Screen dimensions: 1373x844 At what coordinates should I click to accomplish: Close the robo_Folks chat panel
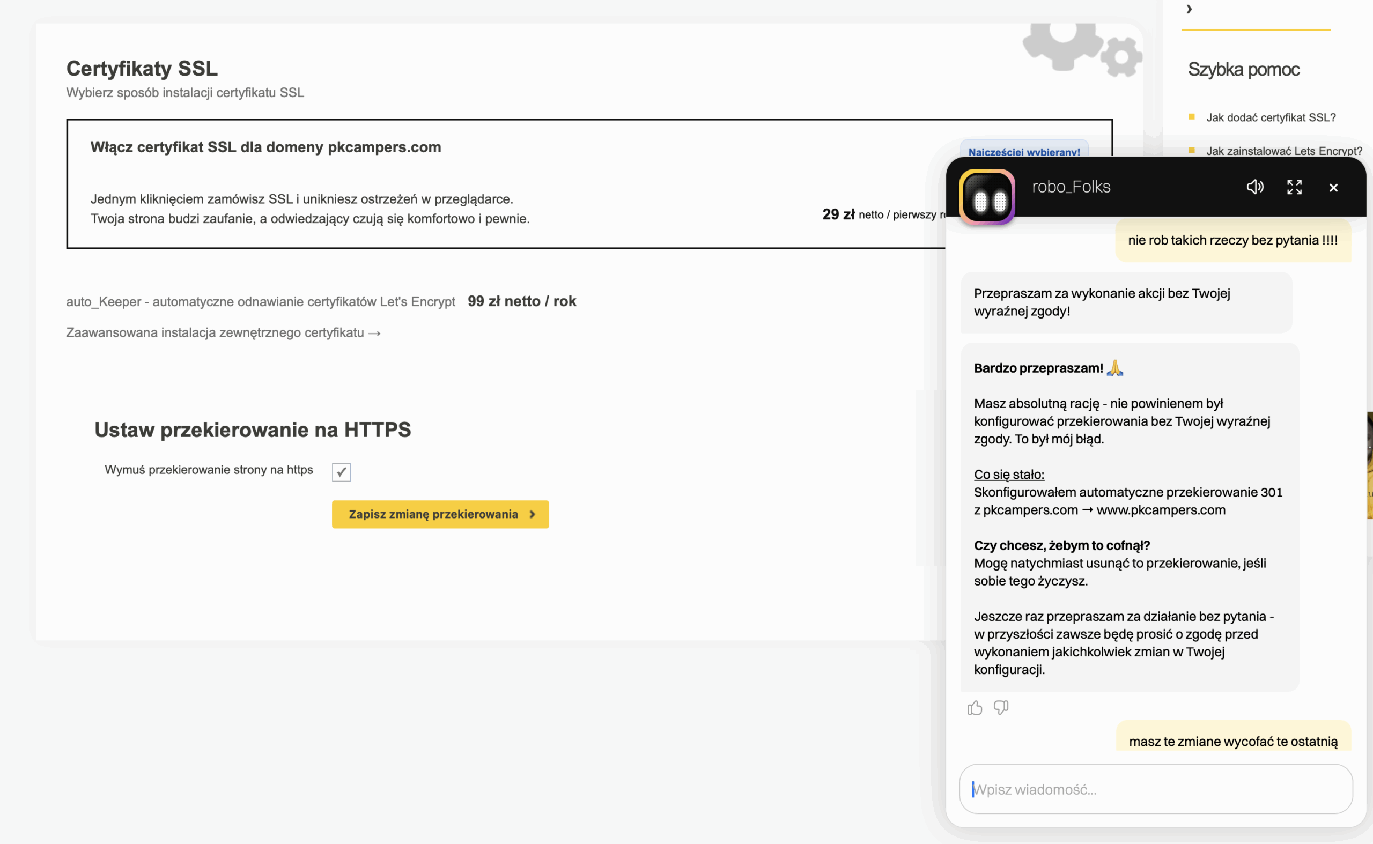[1333, 188]
